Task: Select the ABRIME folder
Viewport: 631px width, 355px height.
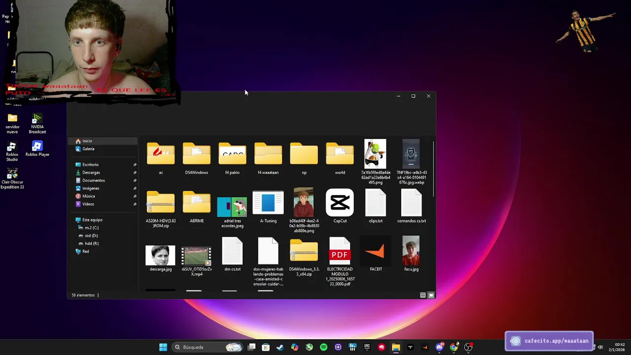Action: click(x=197, y=207)
